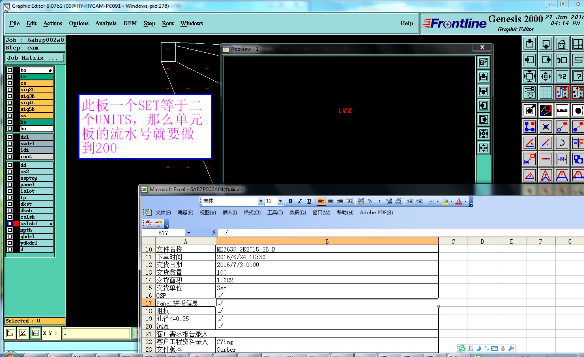This screenshot has height=357, width=584.
Task: Open the Excel font name dropdown
Action: [261, 201]
